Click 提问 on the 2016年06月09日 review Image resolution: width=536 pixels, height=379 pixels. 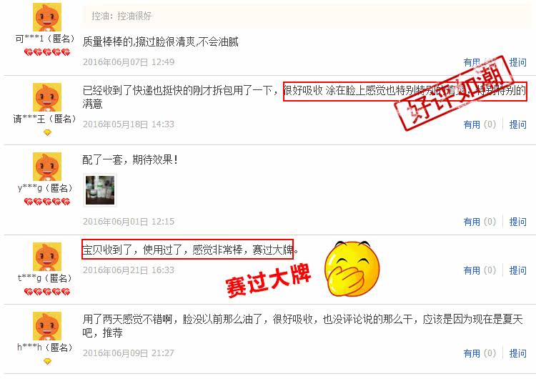pos(518,353)
